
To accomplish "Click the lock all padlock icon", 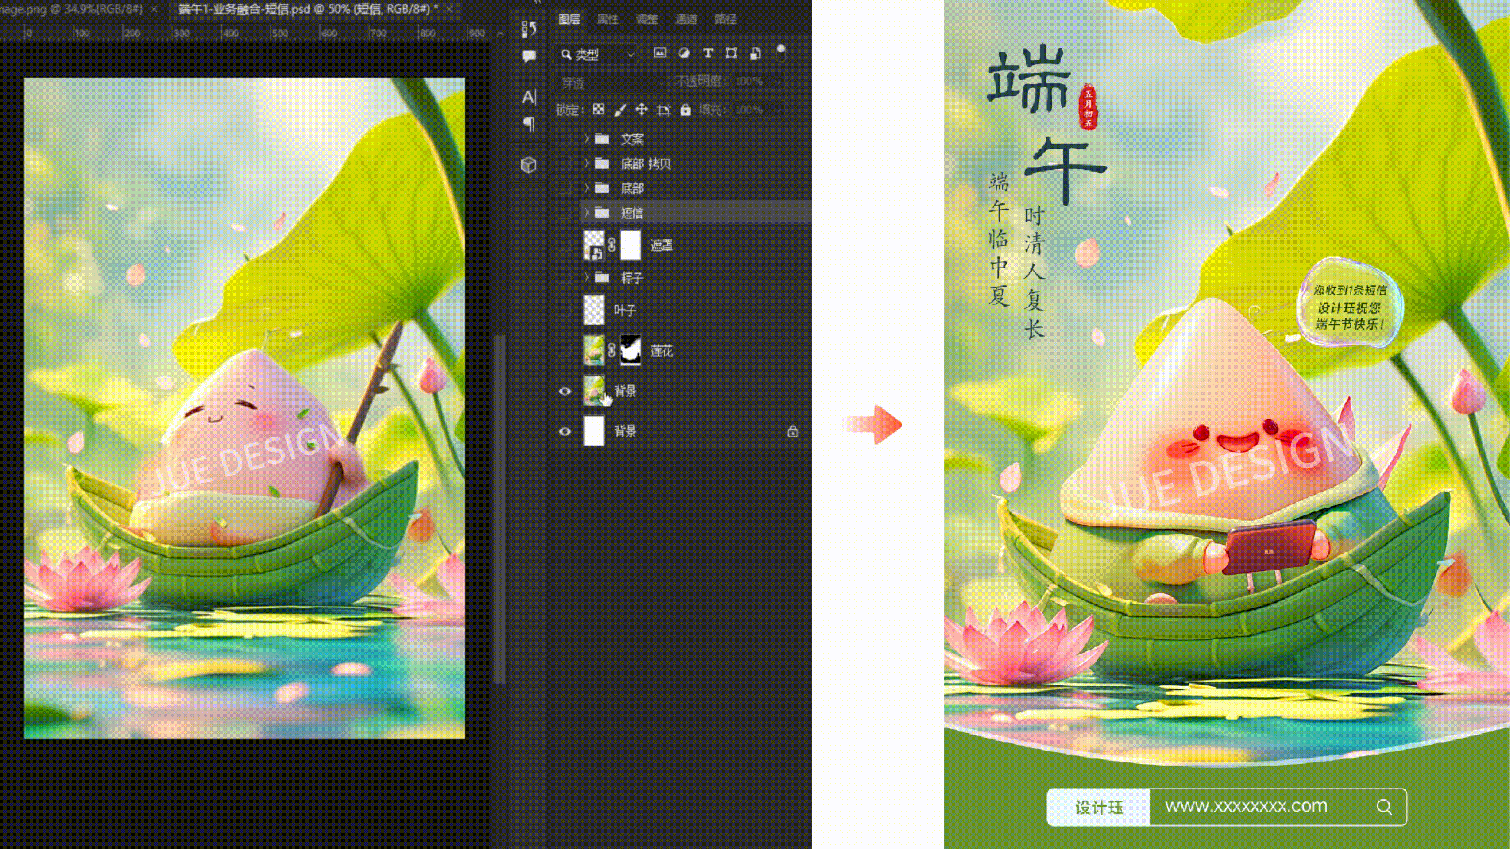I will click(x=685, y=110).
